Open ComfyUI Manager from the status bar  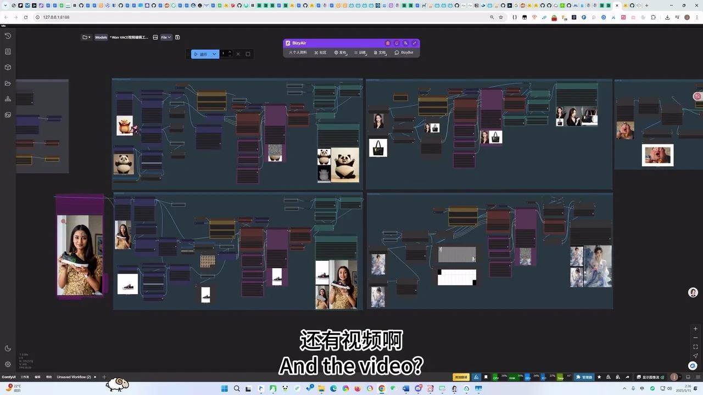click(585, 377)
